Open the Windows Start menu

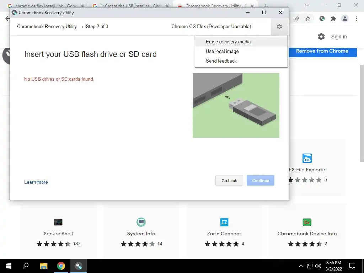[x=9, y=266]
